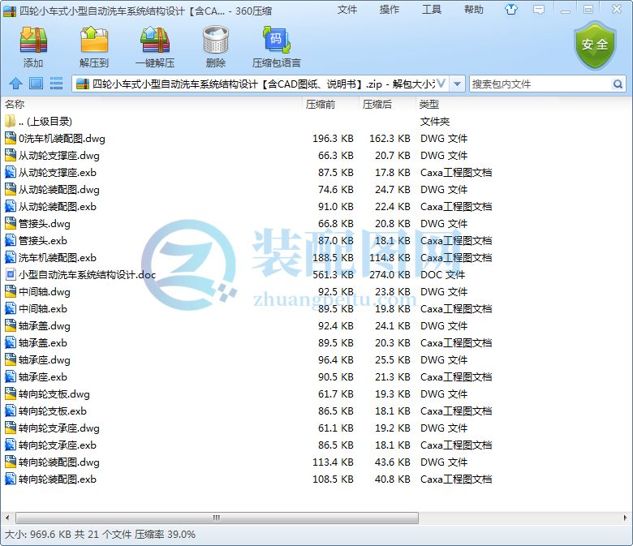Click the green 安全 shield badge
Viewport: 633px width, 546px height.
[595, 45]
